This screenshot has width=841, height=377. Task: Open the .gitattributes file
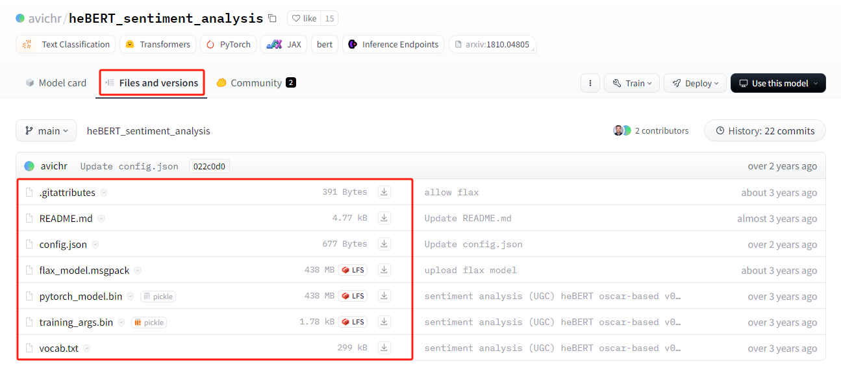pyautogui.click(x=68, y=193)
